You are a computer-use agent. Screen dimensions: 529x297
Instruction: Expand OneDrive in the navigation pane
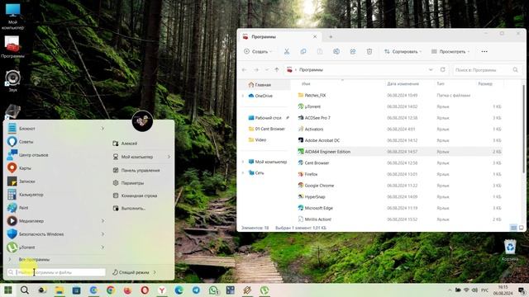point(243,96)
